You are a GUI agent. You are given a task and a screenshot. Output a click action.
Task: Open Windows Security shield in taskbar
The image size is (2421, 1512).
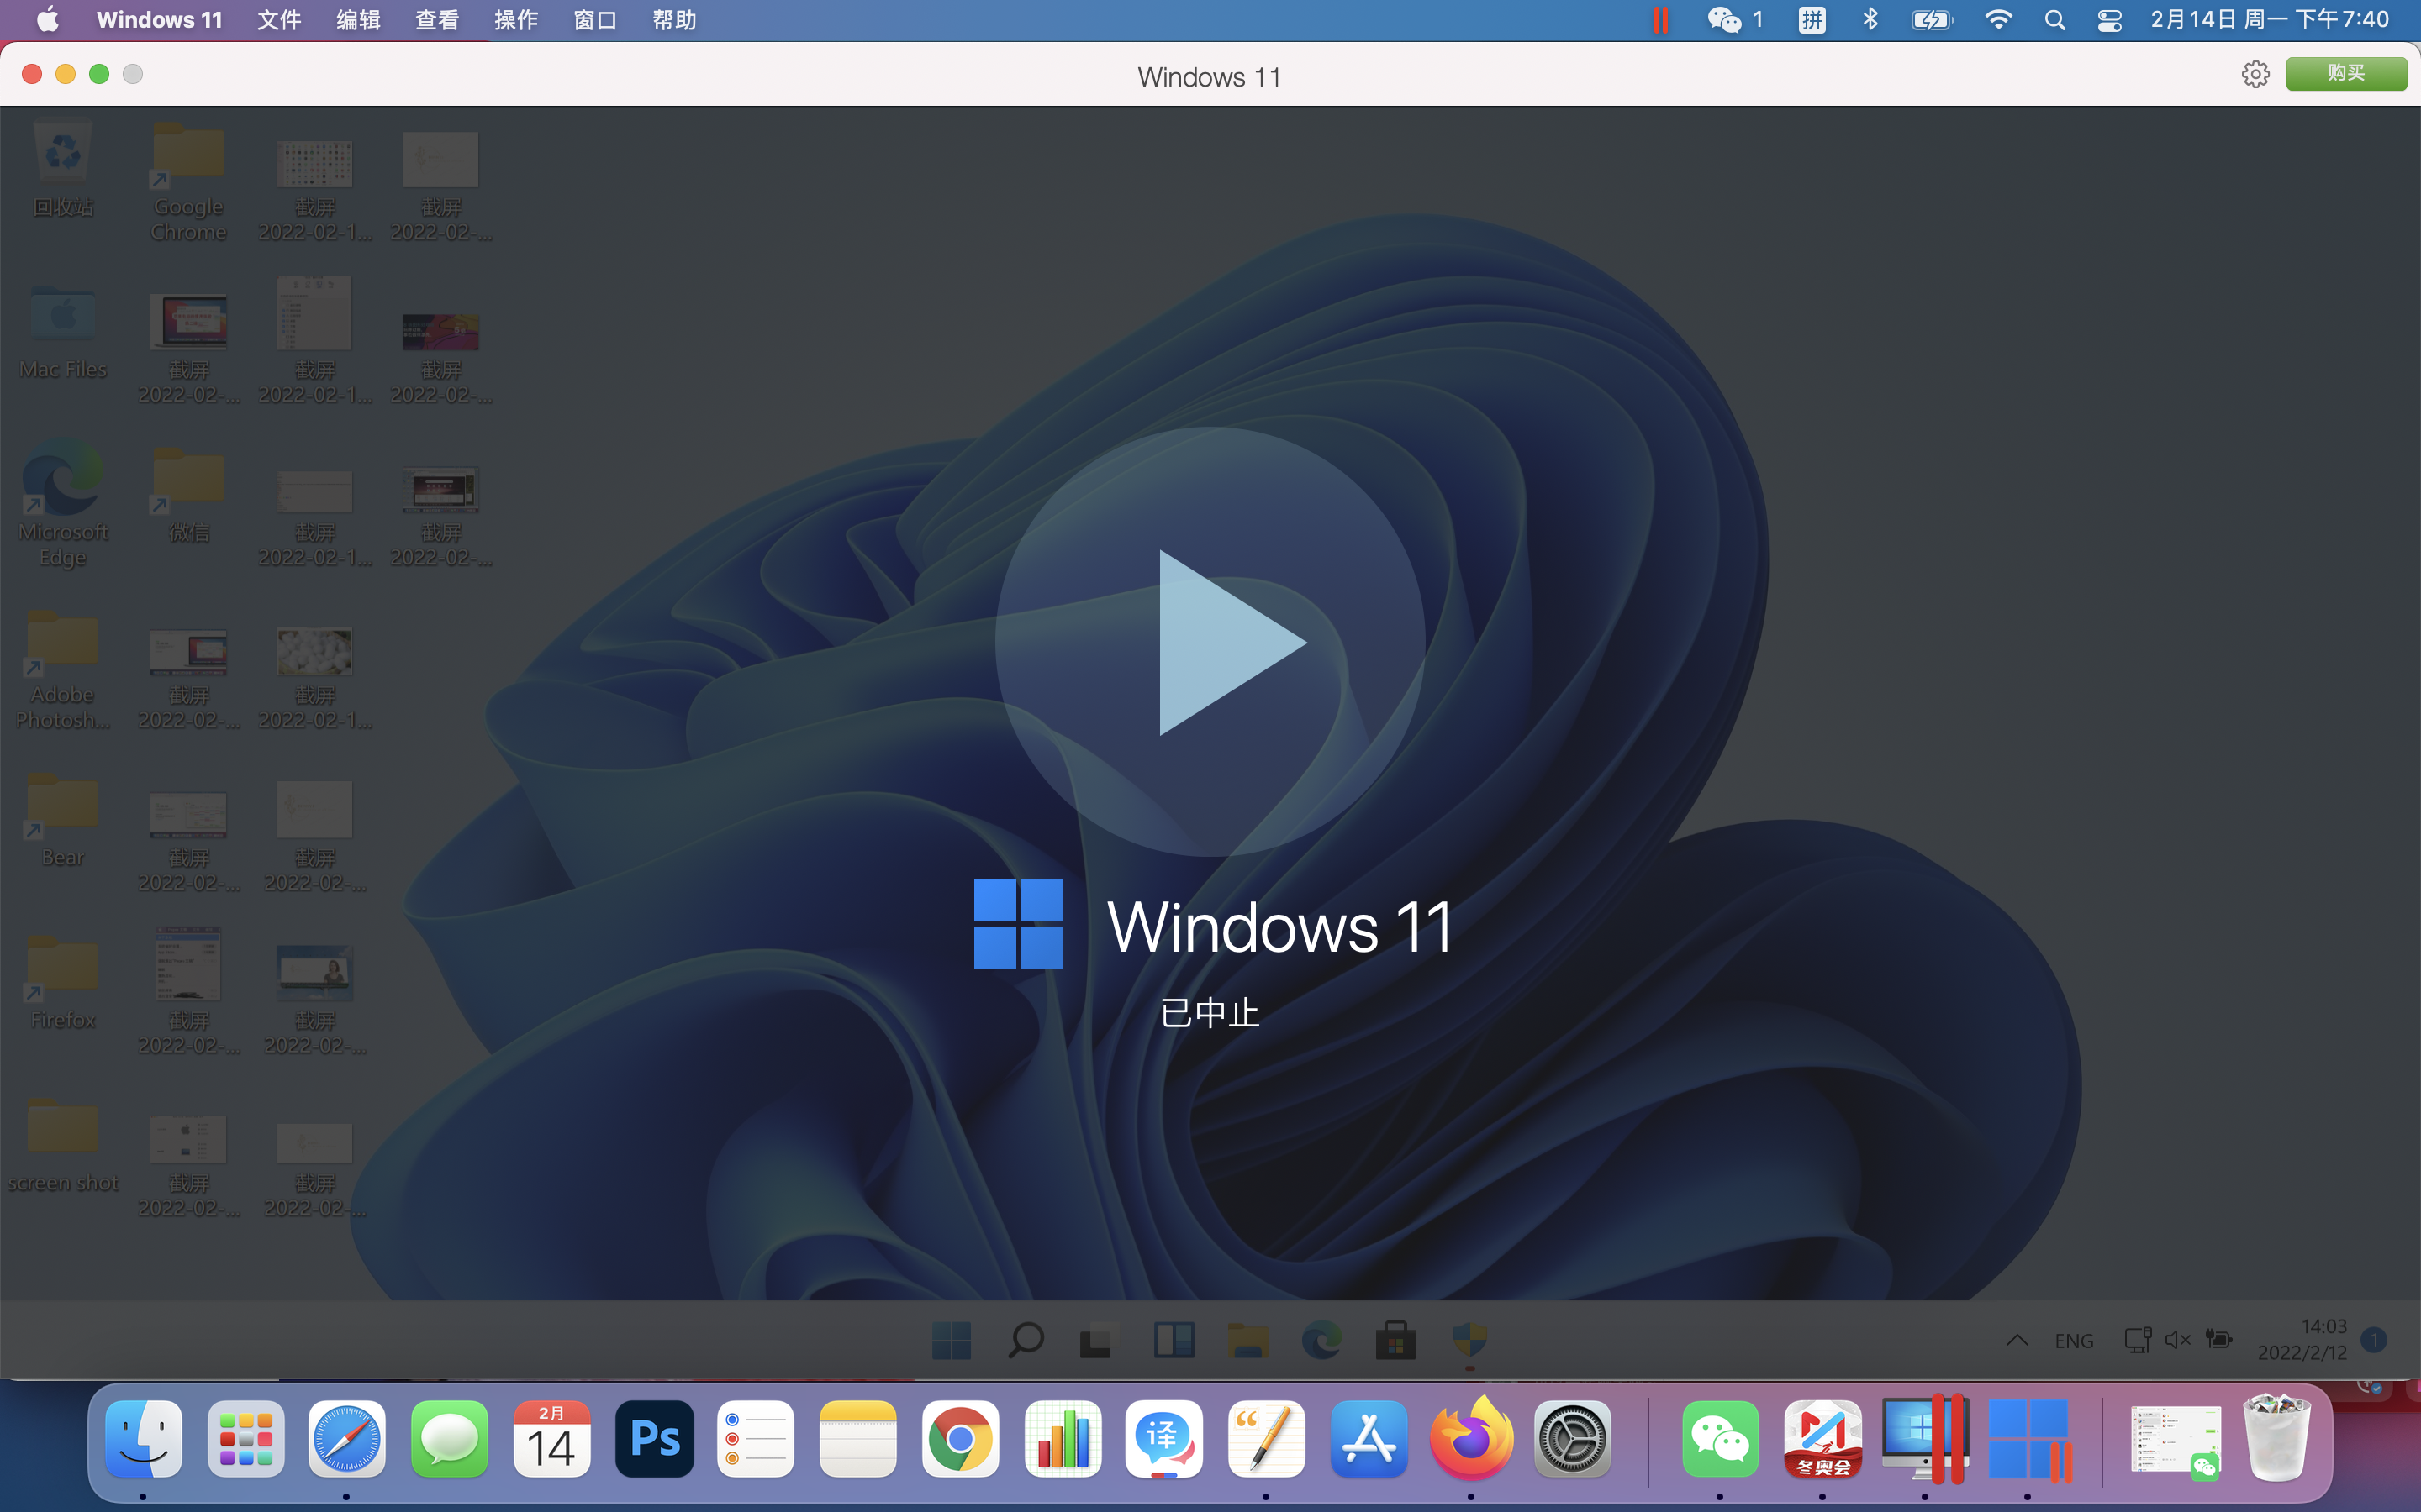(x=1469, y=1340)
